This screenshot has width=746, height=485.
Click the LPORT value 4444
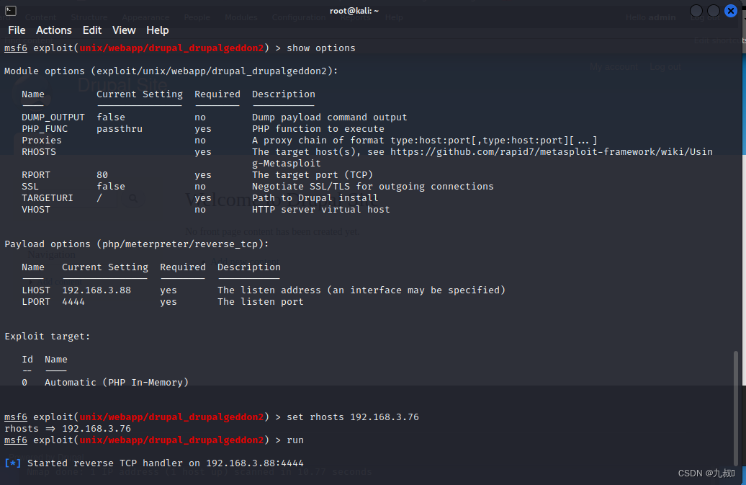pyautogui.click(x=73, y=302)
